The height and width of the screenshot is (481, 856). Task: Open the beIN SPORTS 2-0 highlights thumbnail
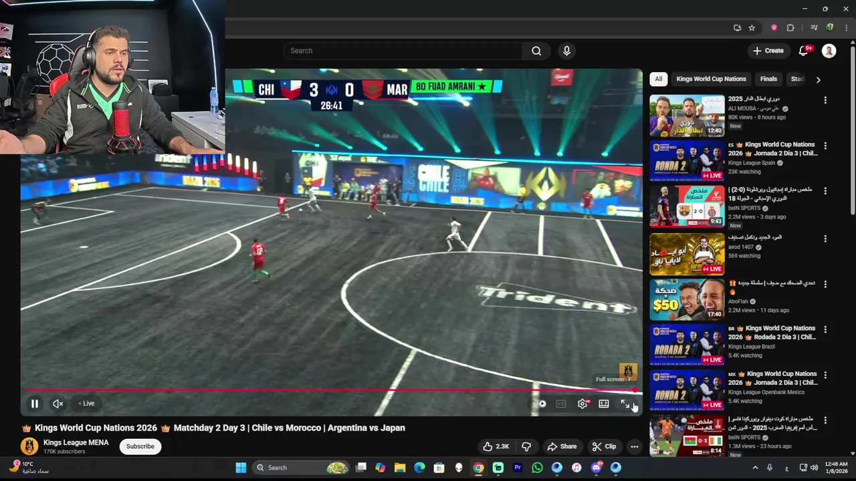click(687, 206)
